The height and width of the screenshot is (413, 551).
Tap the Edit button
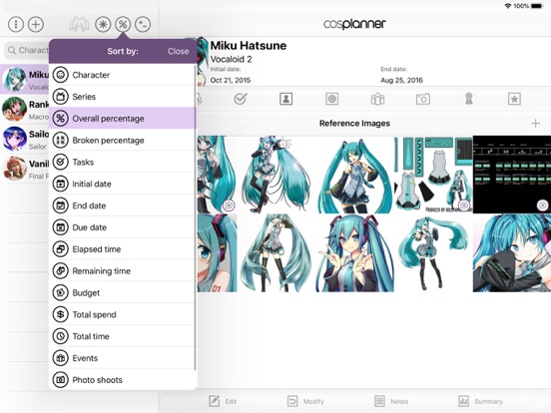(x=223, y=401)
